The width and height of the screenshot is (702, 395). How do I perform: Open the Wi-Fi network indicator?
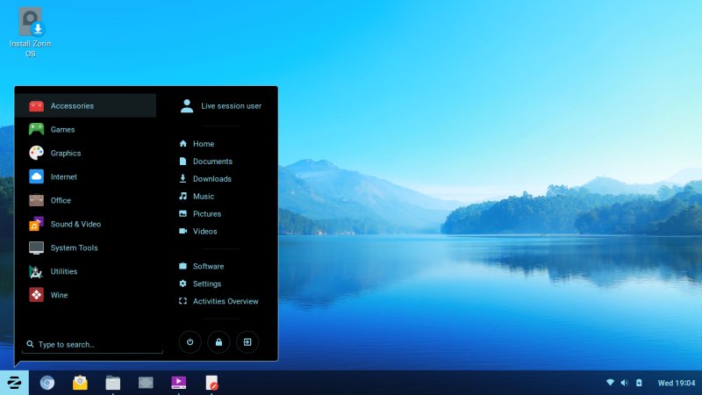(x=610, y=383)
